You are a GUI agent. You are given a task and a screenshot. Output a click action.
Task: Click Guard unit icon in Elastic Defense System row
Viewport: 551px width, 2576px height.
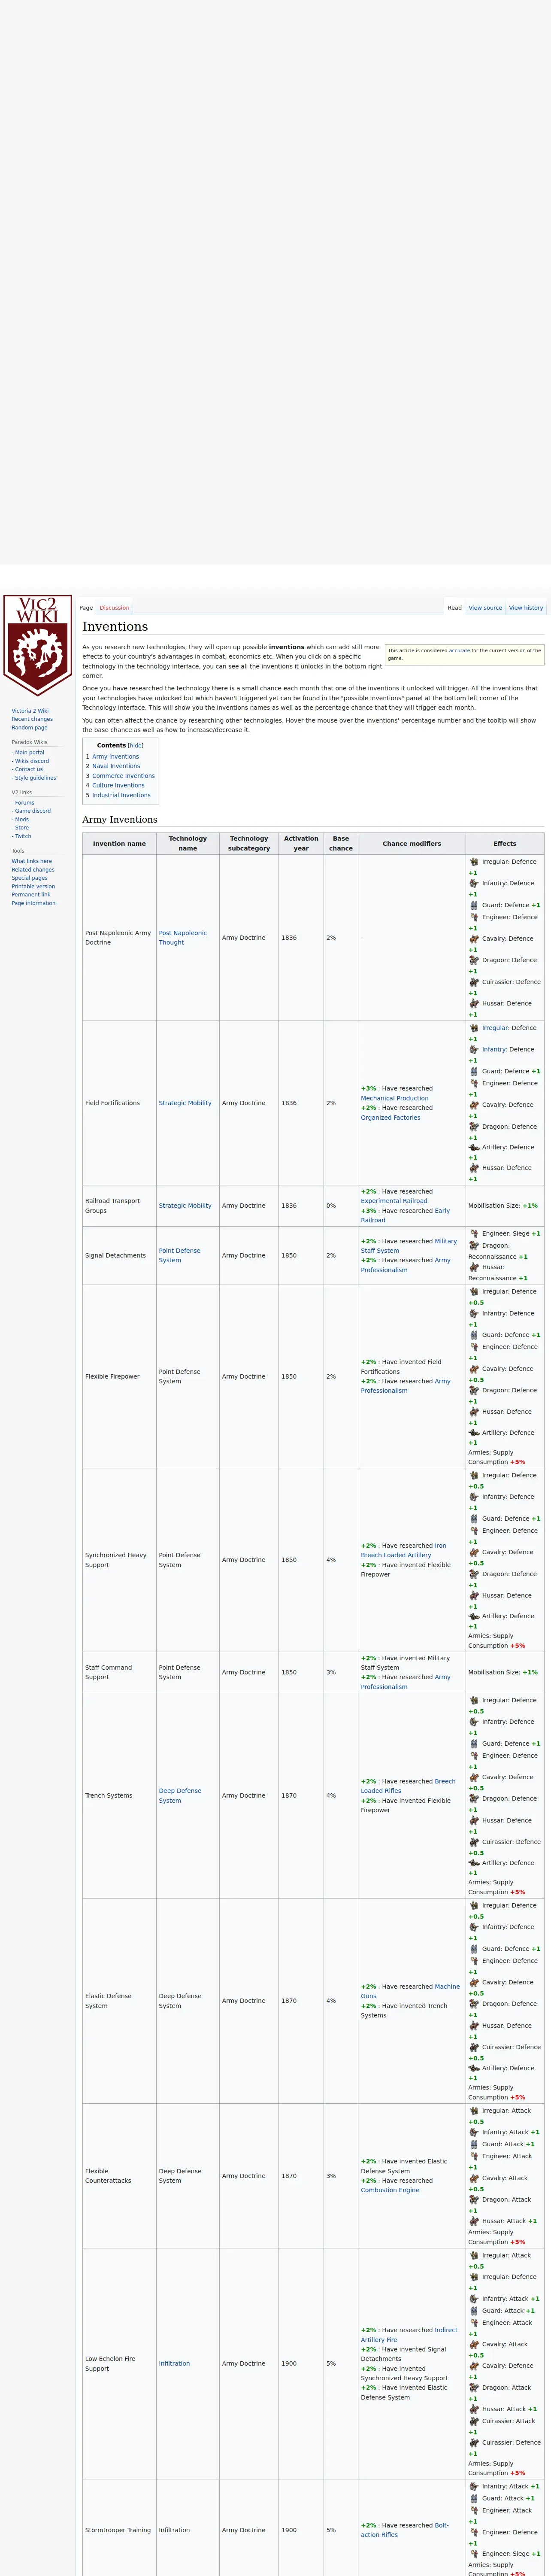tap(474, 1949)
